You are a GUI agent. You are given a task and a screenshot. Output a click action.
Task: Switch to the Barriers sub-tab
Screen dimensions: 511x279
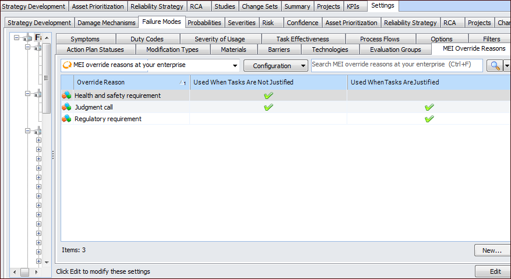279,50
